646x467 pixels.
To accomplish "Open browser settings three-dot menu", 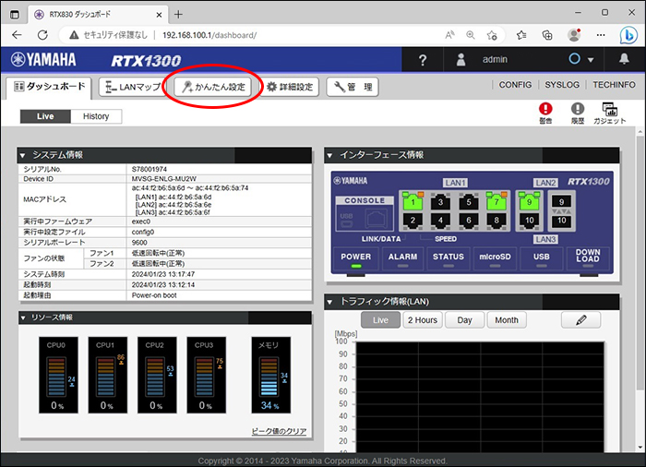I will point(601,35).
